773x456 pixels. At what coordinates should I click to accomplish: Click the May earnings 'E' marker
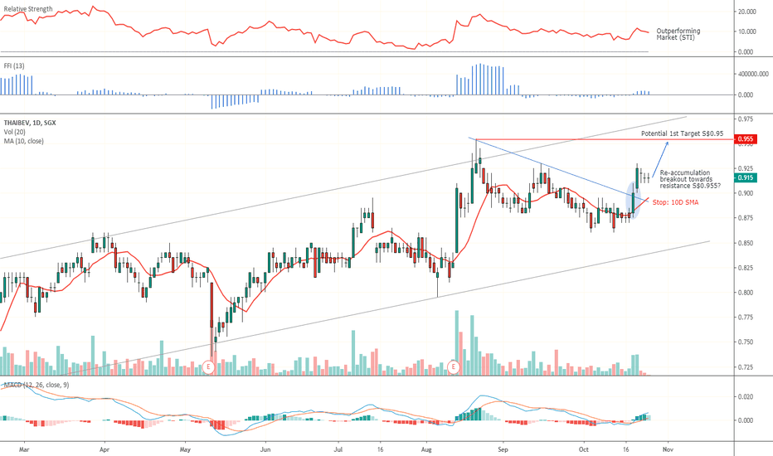(208, 366)
